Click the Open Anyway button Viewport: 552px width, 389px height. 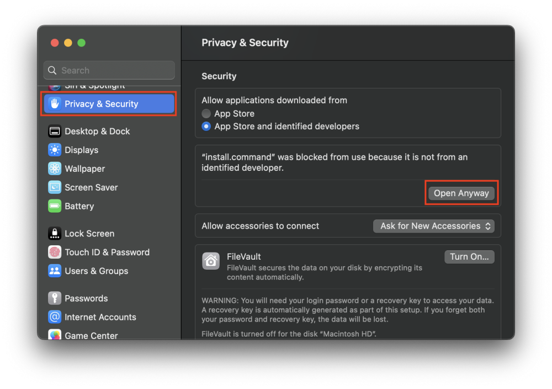461,193
